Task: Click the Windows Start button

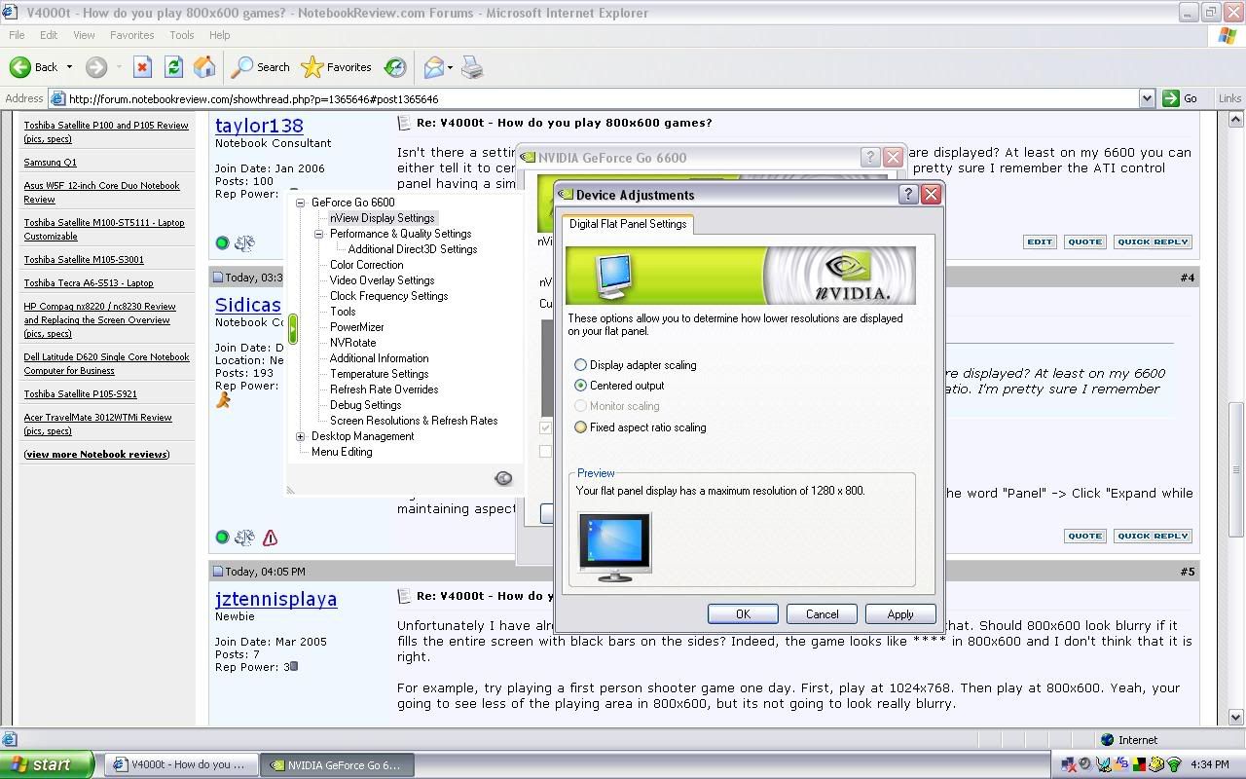Action: click(x=47, y=764)
